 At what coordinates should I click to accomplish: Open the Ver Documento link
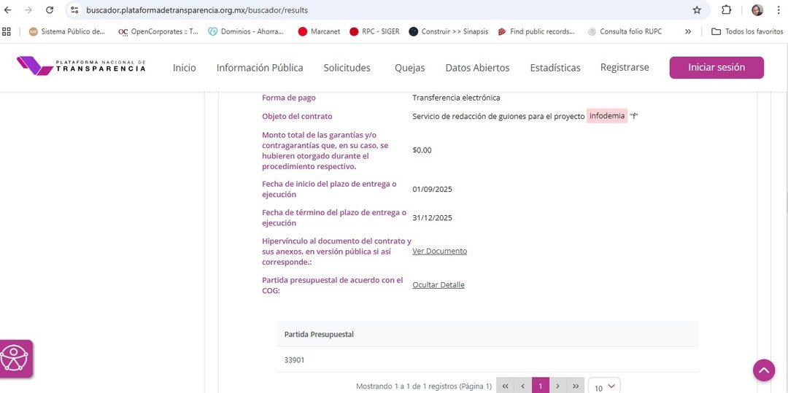coord(440,251)
